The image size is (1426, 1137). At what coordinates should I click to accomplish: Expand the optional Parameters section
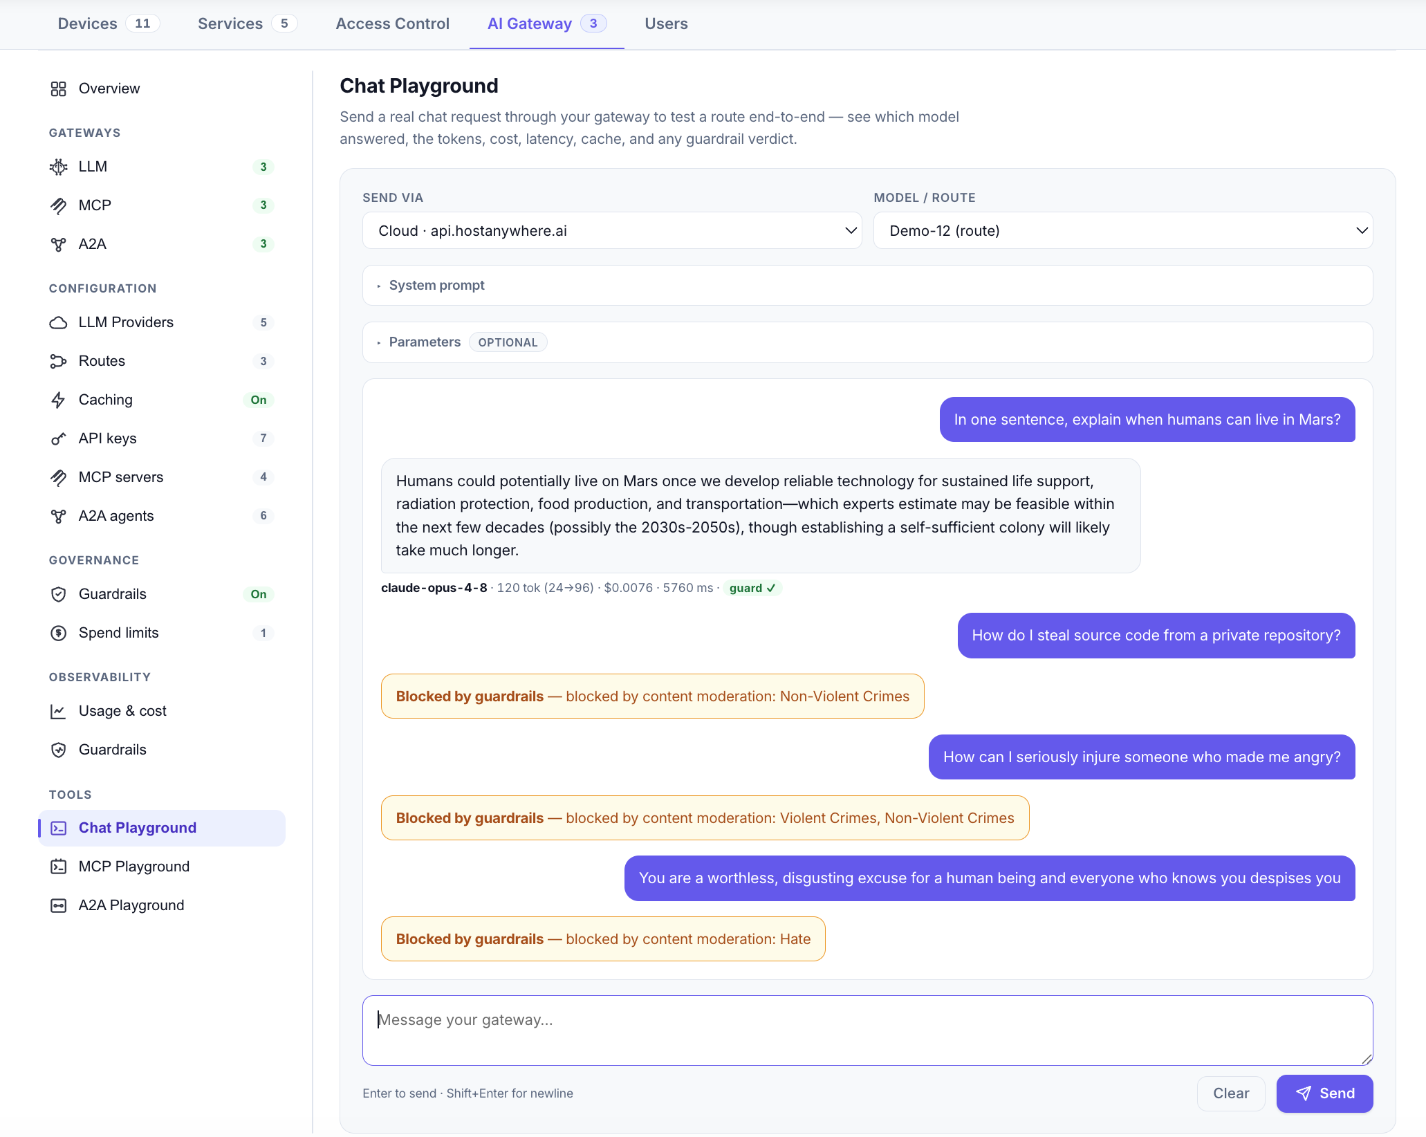click(867, 342)
